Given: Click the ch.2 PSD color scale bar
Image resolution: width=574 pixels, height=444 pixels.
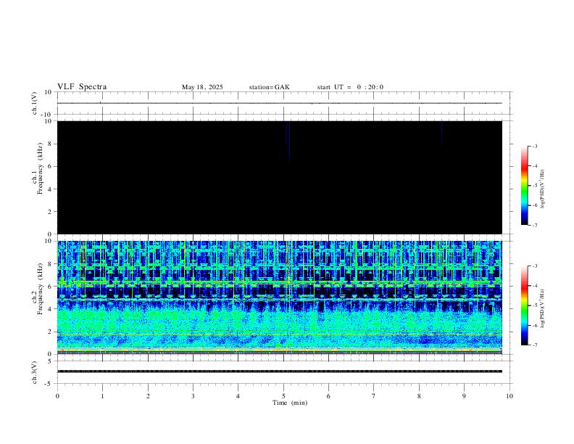Looking at the screenshot, I should point(524,305).
